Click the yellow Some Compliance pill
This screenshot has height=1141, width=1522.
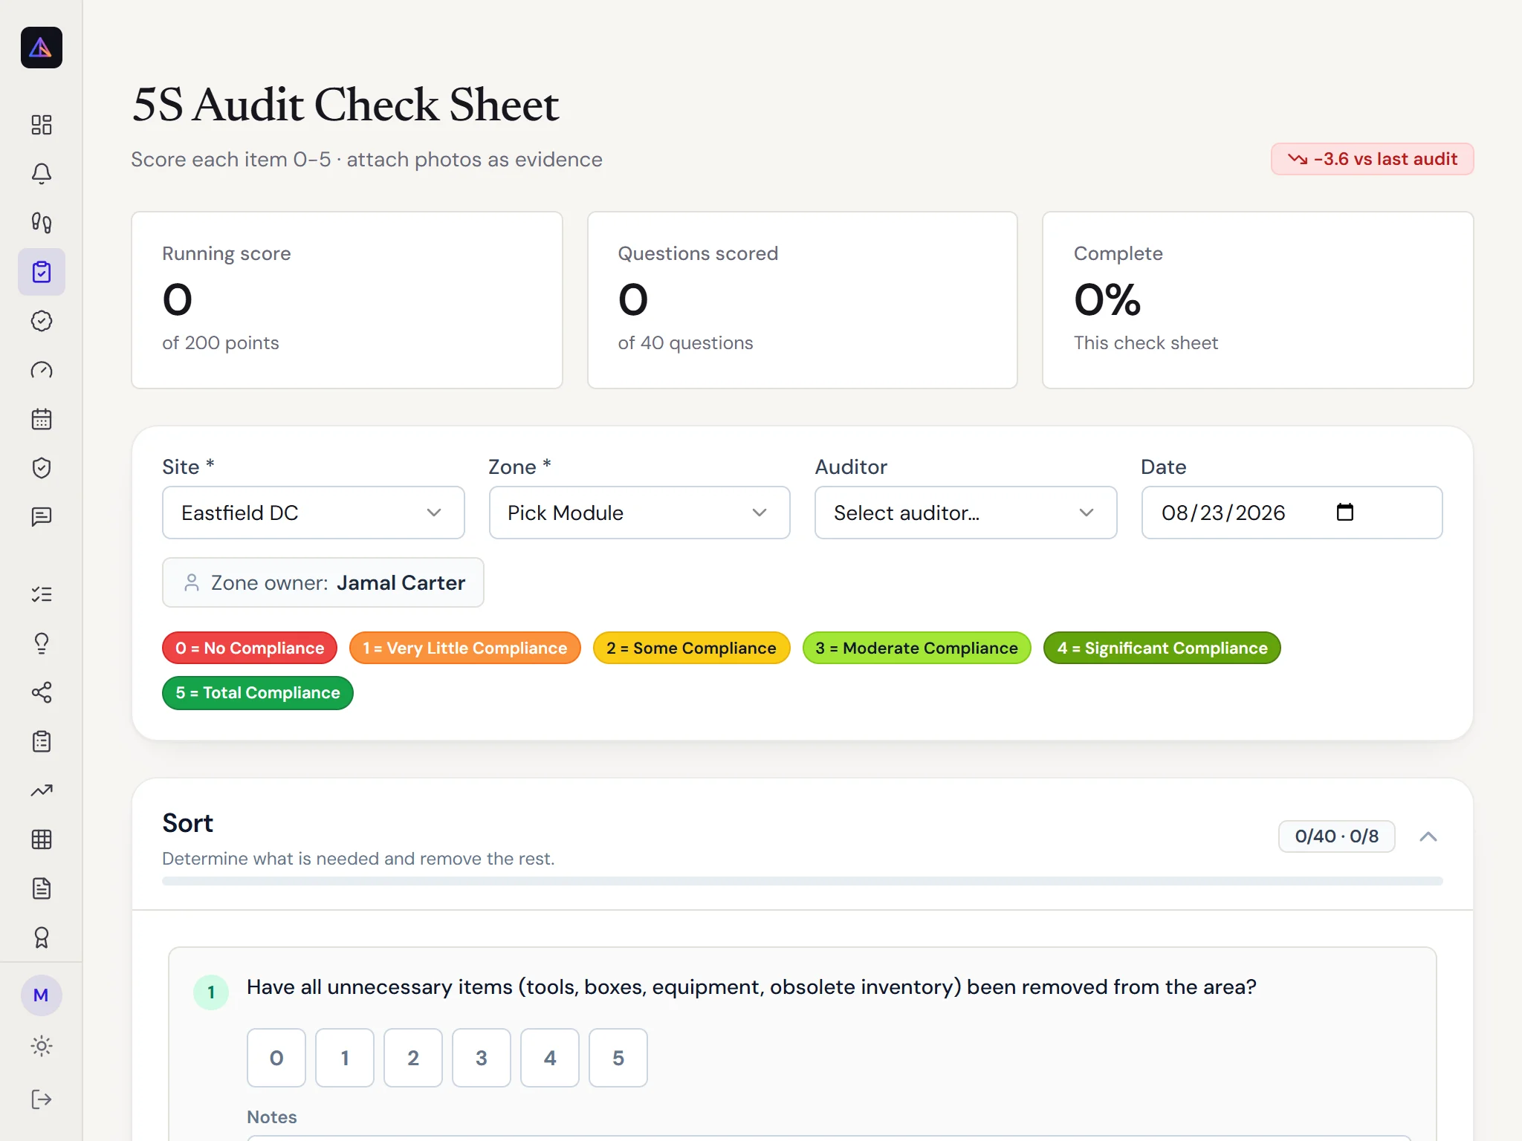coord(691,648)
